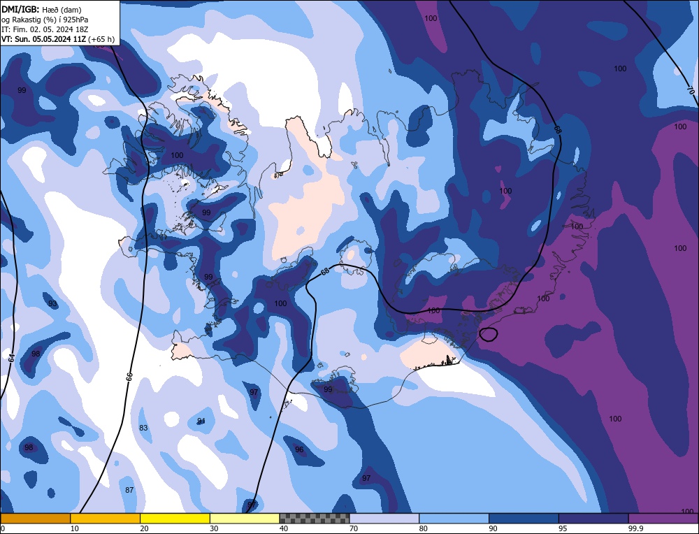Click the '90' legend tick label
This screenshot has width=699, height=534.
coord(493,528)
